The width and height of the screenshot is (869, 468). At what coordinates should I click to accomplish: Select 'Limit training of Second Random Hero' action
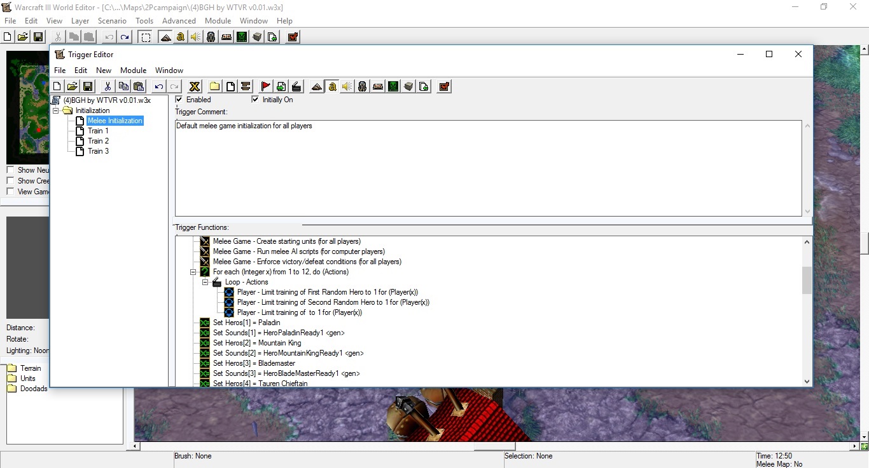click(x=333, y=302)
